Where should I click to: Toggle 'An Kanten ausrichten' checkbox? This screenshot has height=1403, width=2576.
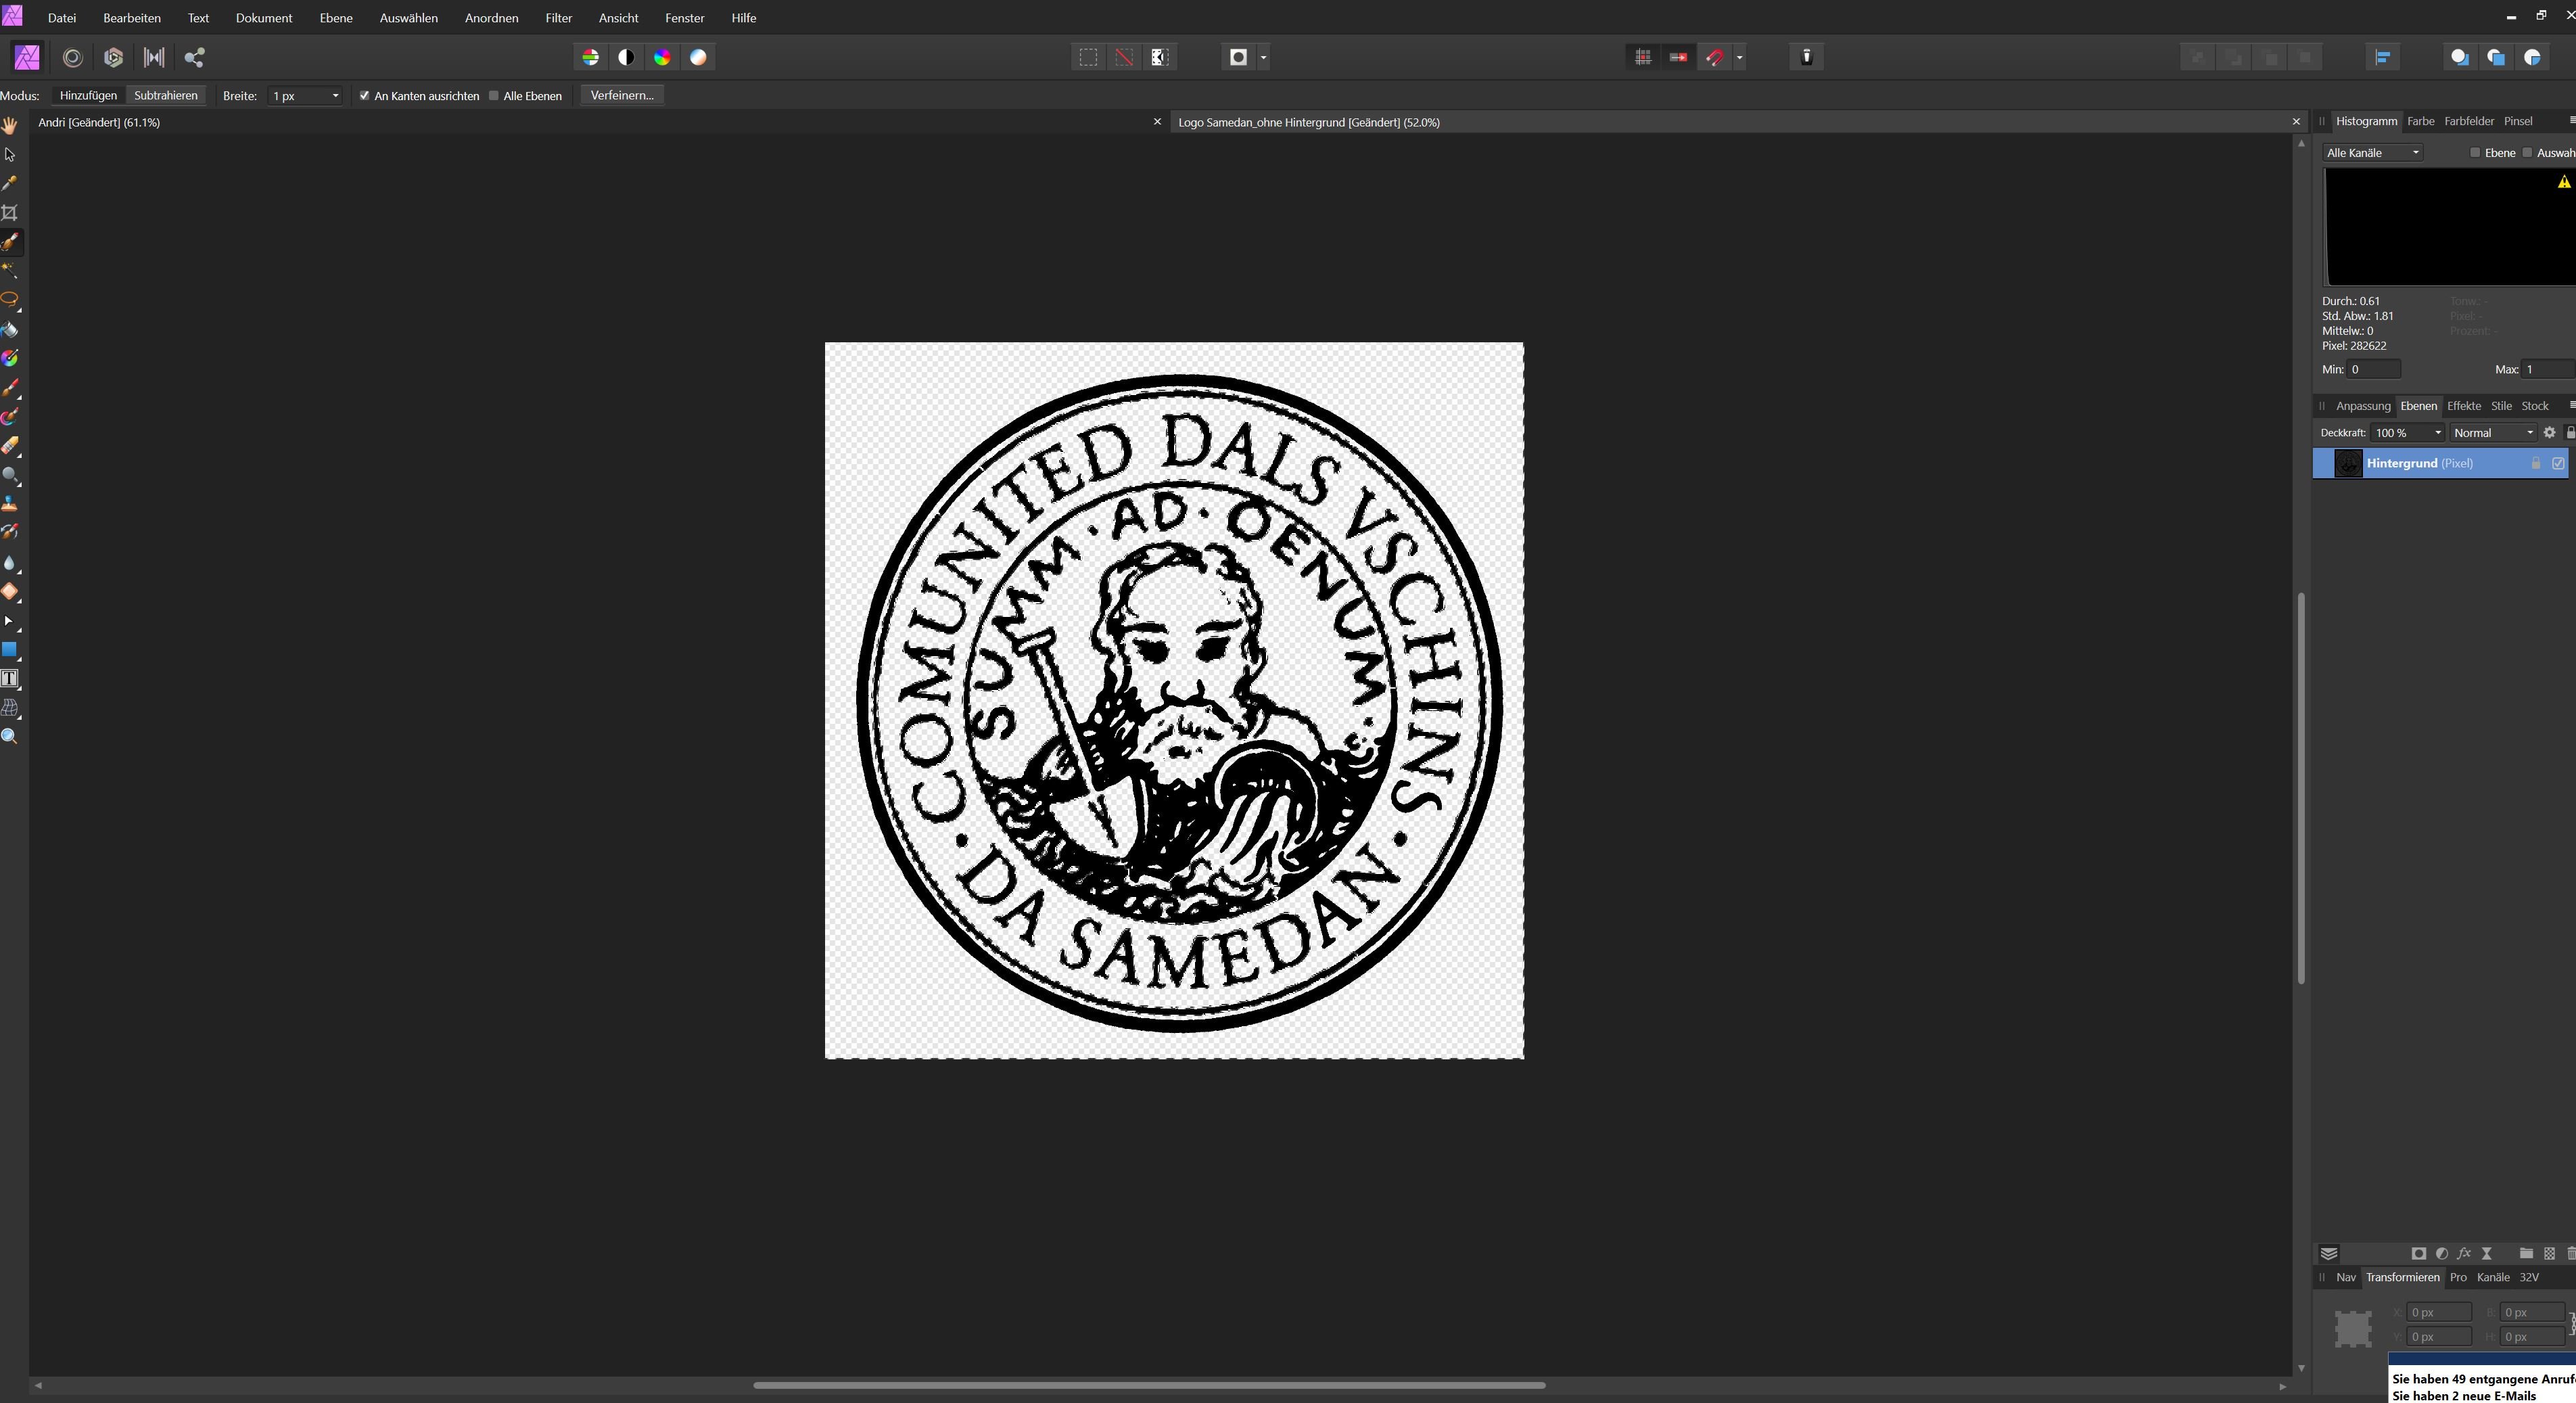tap(365, 95)
